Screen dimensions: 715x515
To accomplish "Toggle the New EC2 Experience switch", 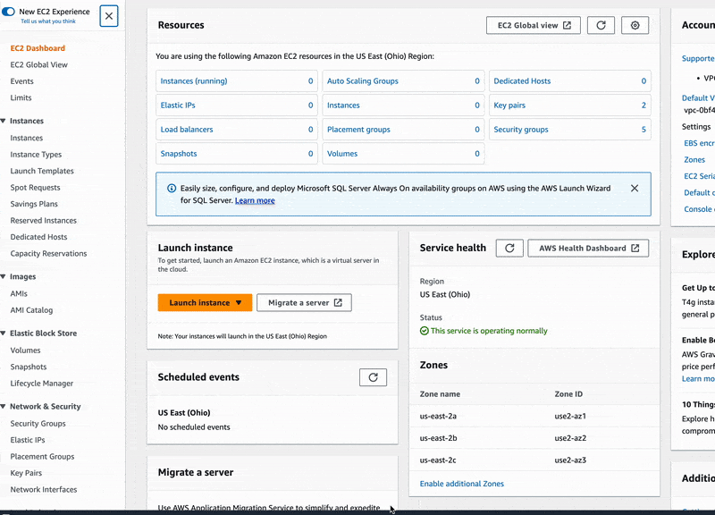I will [x=9, y=11].
